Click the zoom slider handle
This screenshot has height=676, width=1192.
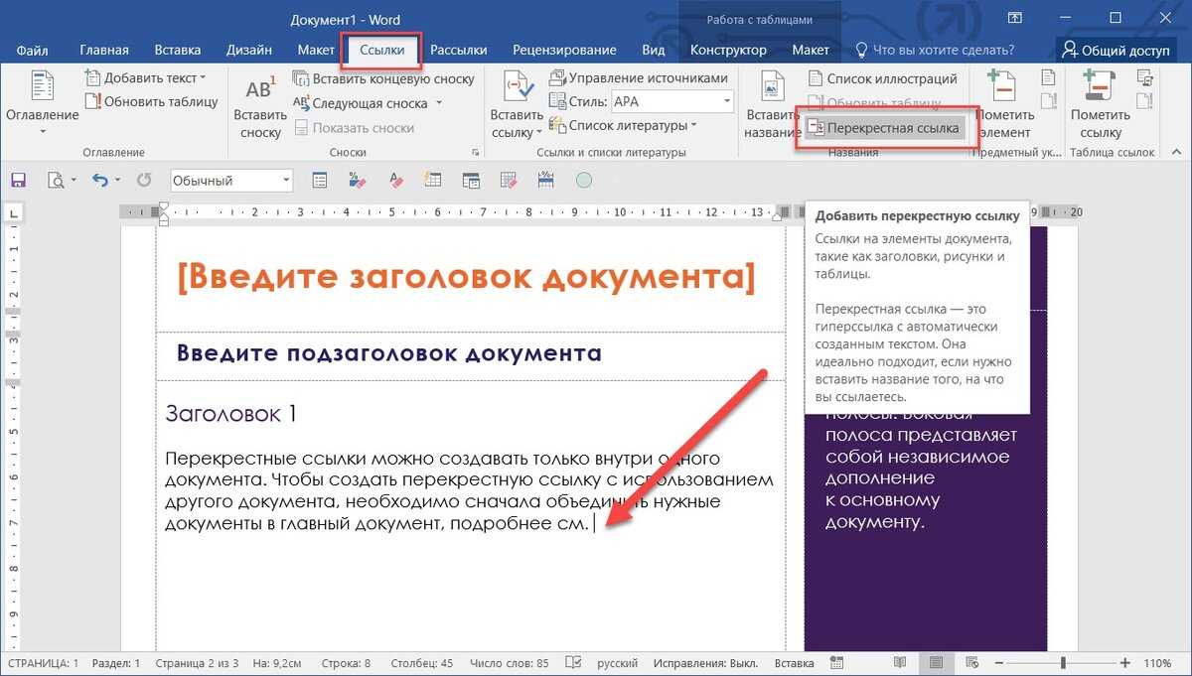[x=1064, y=663]
